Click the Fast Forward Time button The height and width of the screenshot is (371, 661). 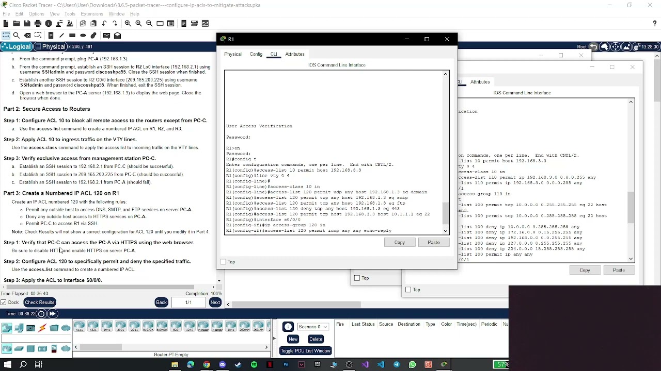(x=53, y=313)
